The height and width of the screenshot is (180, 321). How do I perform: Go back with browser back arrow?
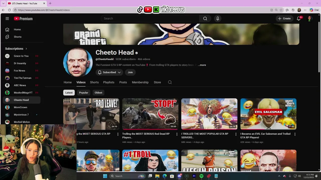point(3,10)
